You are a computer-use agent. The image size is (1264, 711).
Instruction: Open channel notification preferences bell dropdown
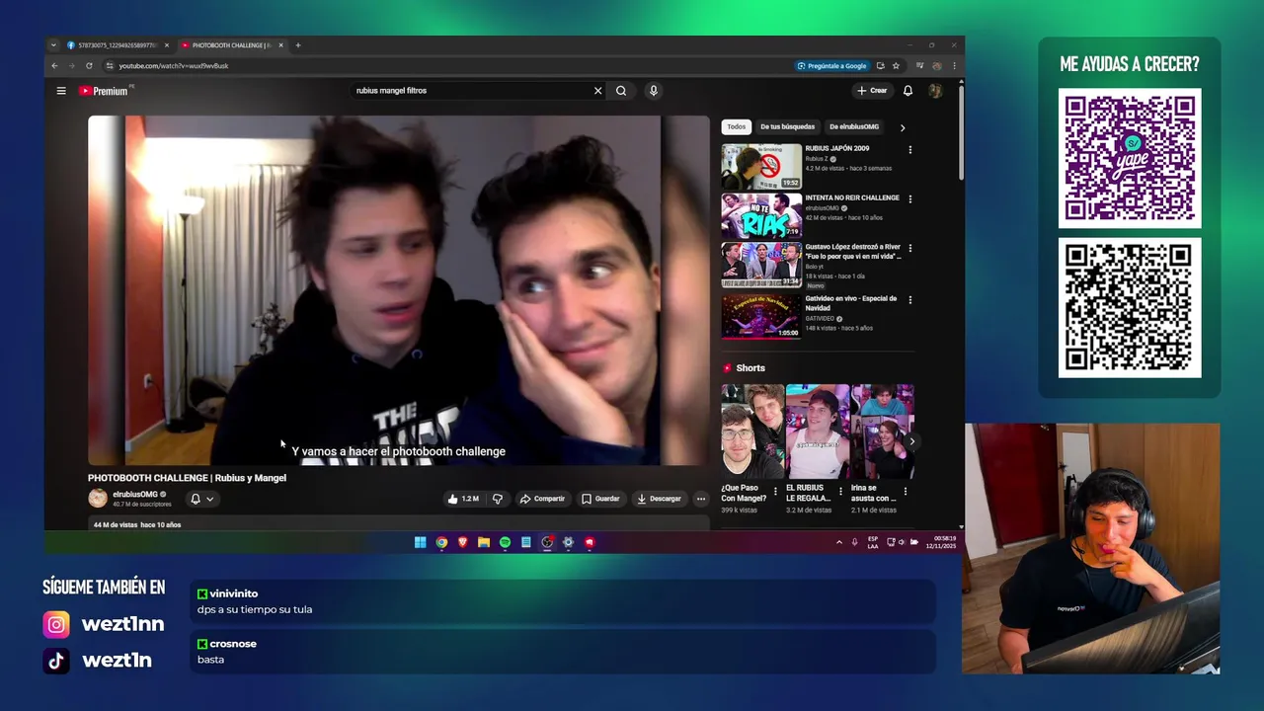[x=201, y=499]
